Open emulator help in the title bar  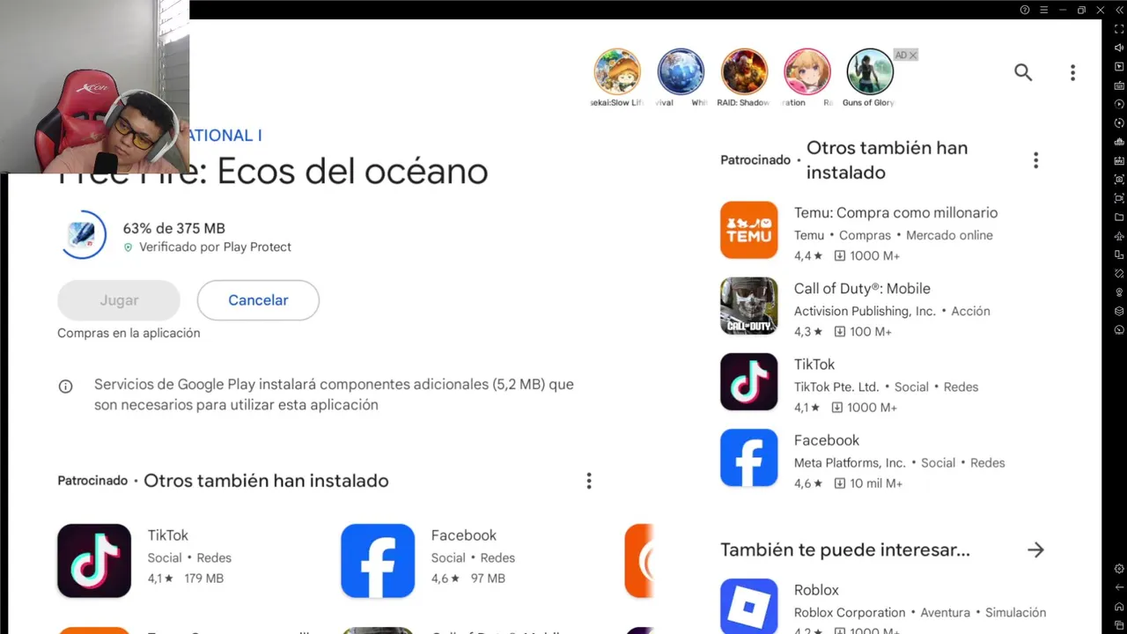click(1025, 10)
